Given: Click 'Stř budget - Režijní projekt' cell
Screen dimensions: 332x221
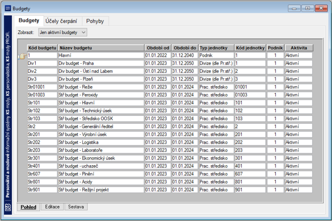Looking at the screenshot, I should (101, 190).
